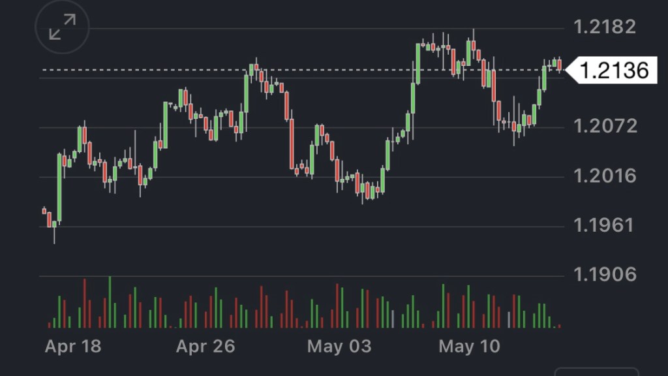
Task: Click the tallest green volume bar
Action: tap(110, 303)
